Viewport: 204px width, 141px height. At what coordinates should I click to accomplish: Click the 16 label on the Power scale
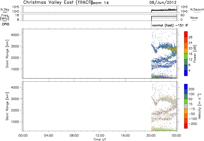pos(190,54)
